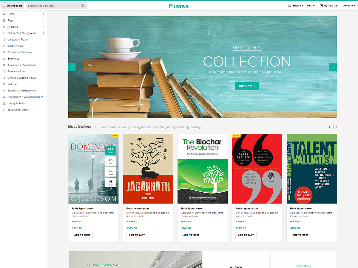Add Jagannath book to cart
Viewport: 358px width, 268px height.
pyautogui.click(x=137, y=235)
